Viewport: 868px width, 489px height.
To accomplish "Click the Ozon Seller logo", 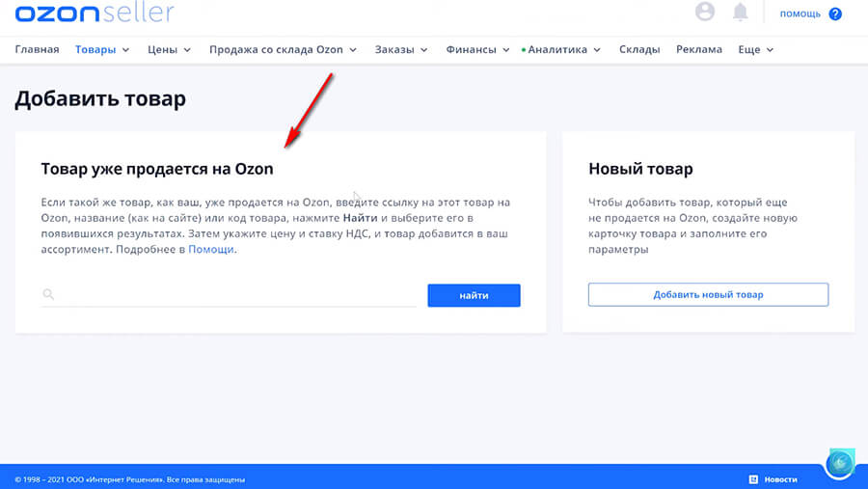I will point(95,13).
